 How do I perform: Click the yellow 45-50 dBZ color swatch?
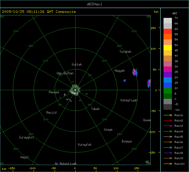[168, 47]
